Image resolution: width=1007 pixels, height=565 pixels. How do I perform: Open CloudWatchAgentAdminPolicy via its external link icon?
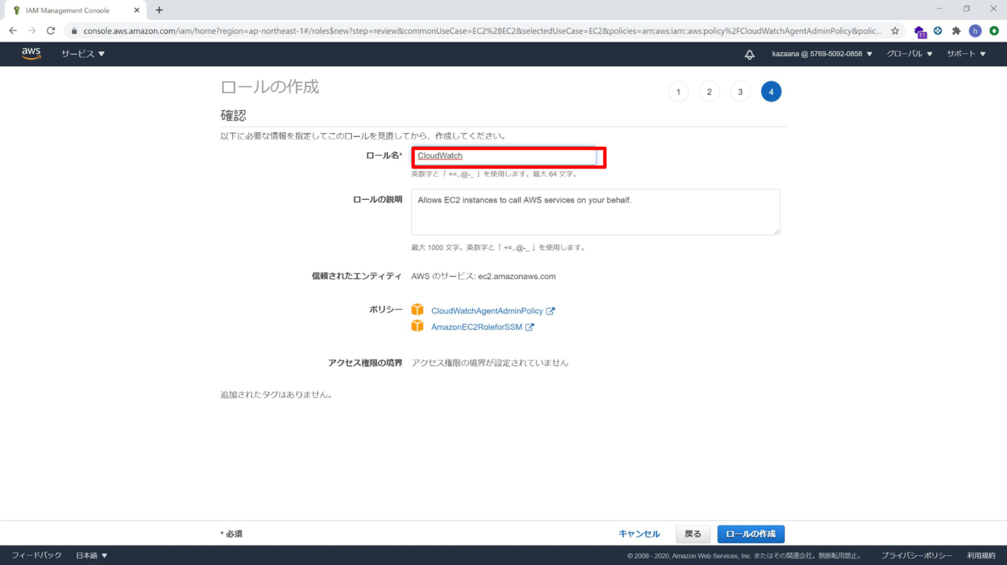click(x=551, y=310)
